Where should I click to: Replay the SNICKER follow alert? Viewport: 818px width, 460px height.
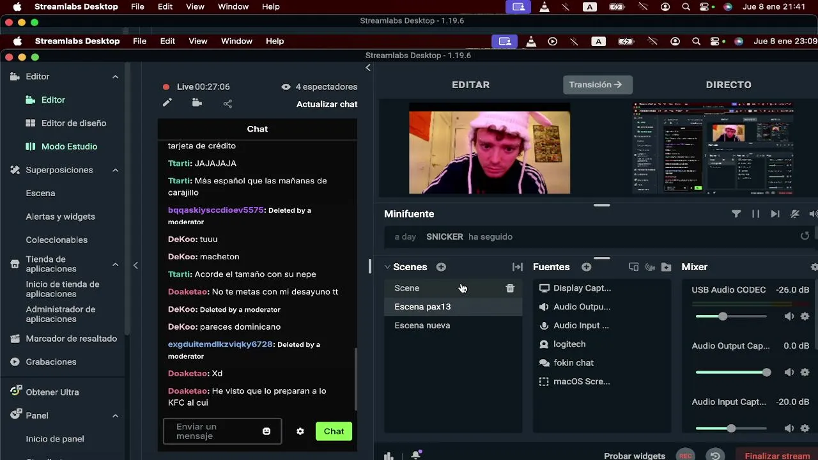click(x=805, y=236)
